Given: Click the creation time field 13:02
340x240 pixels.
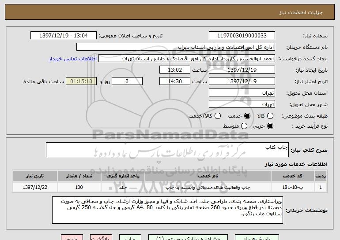Looking at the screenshot, I should click(175, 70).
